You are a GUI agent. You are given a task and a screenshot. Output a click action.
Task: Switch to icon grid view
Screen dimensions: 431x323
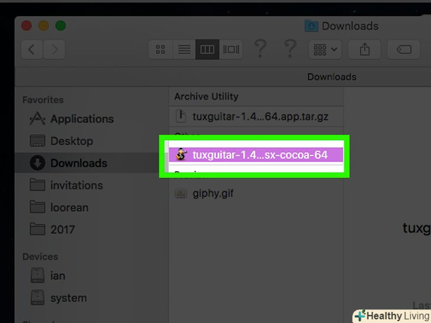click(160, 50)
